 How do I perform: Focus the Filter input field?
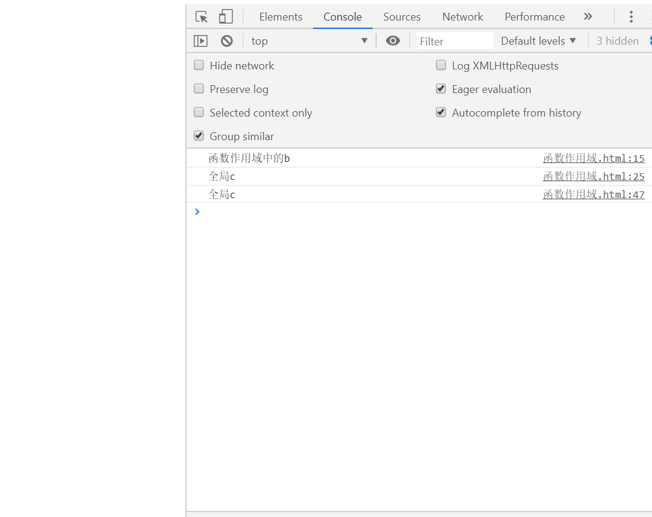tap(455, 40)
